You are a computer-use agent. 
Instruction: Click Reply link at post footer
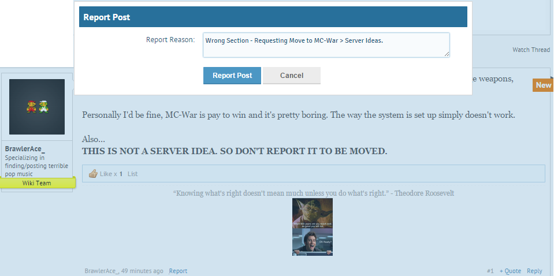534,271
